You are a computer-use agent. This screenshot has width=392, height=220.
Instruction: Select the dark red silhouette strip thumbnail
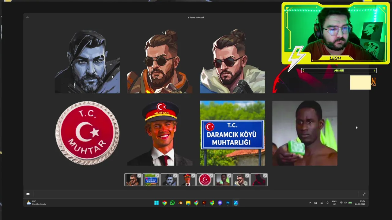point(259,180)
